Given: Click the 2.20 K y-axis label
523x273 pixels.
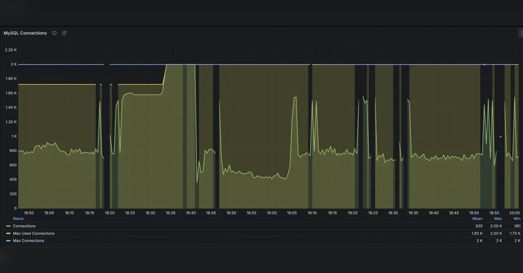Looking at the screenshot, I should (10, 50).
